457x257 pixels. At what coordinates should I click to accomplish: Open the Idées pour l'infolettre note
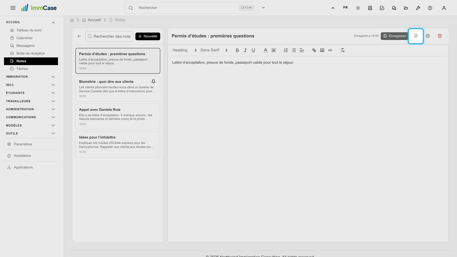118,144
